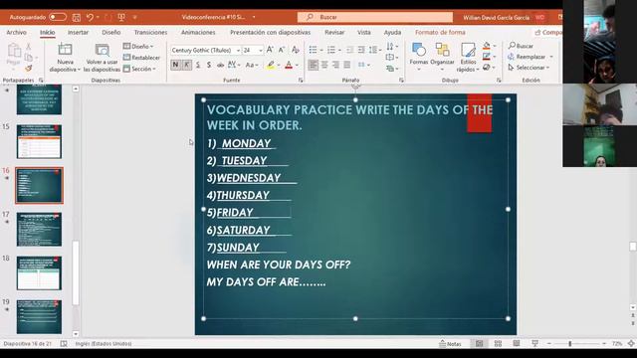The height and width of the screenshot is (358, 637).
Task: Select slide 15 thumbnail
Action: (39, 141)
